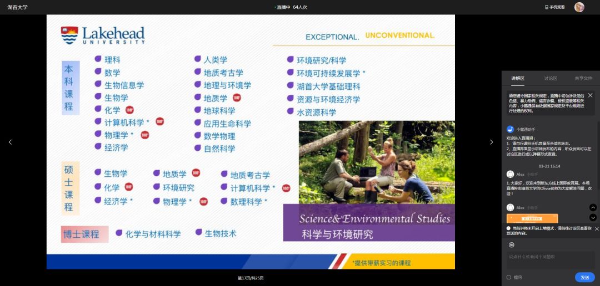
Task: Click the page indicator 第17页/共25页
Action: point(251,278)
